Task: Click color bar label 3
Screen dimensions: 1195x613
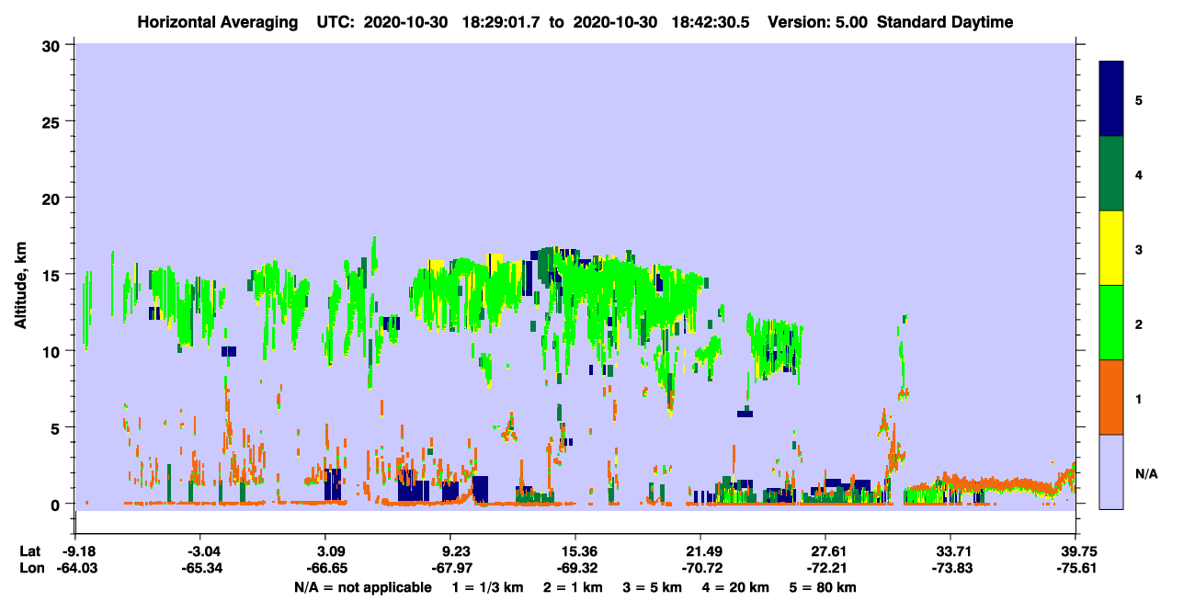Action: pyautogui.click(x=1139, y=249)
